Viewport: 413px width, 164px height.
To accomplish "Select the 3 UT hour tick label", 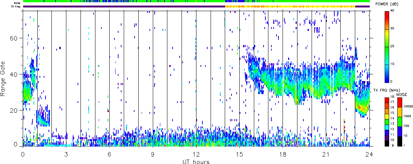I will click(66, 154).
